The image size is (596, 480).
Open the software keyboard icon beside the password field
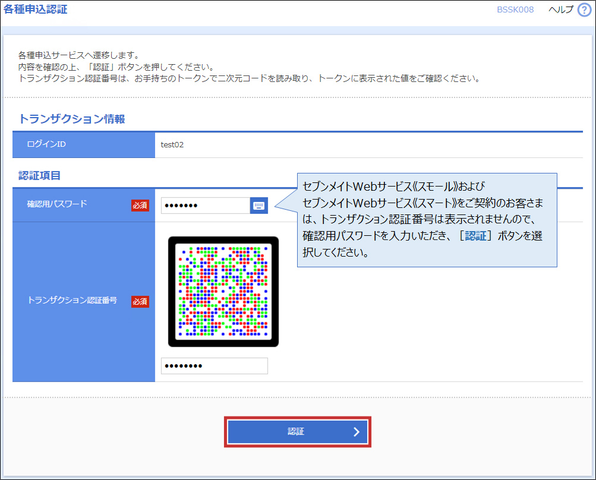259,206
